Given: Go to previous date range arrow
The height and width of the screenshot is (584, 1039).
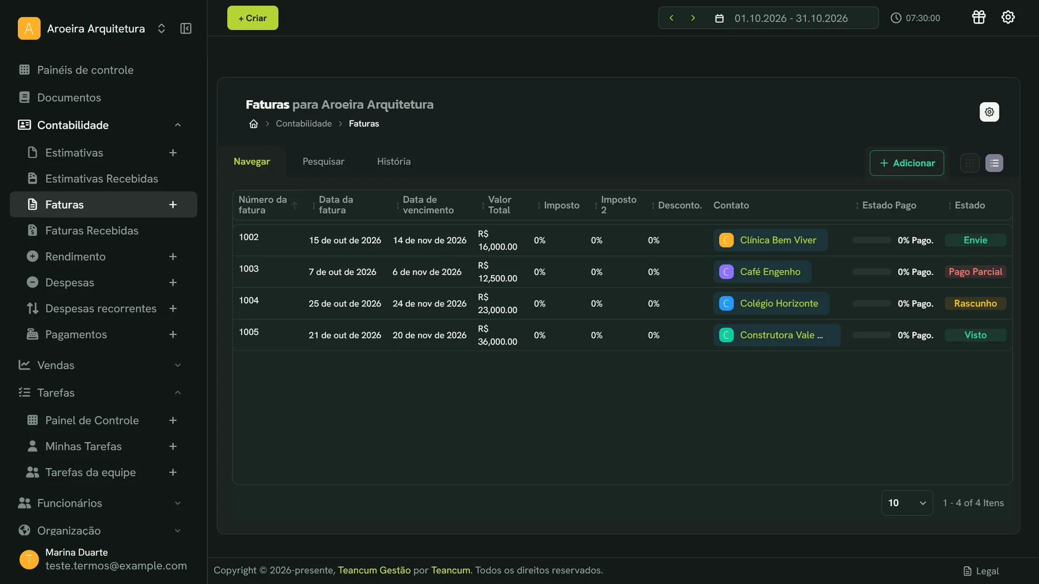Looking at the screenshot, I should (x=671, y=18).
